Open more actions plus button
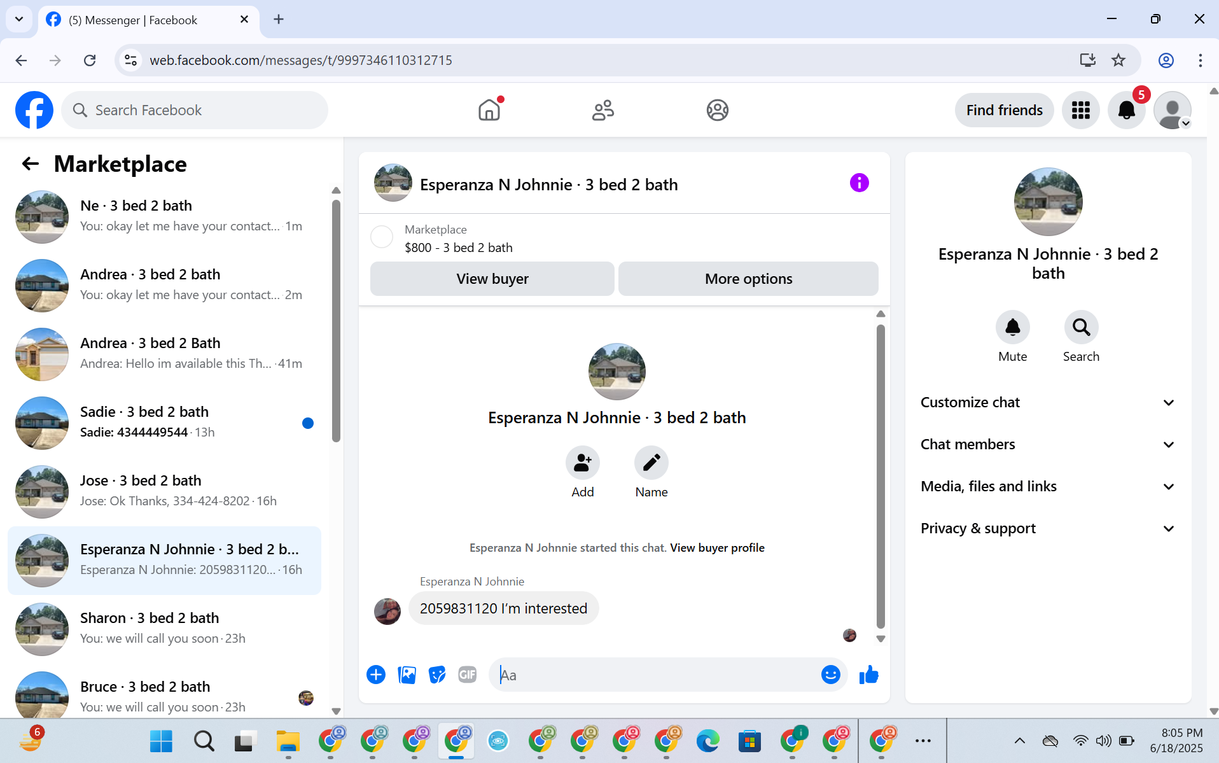 (376, 675)
